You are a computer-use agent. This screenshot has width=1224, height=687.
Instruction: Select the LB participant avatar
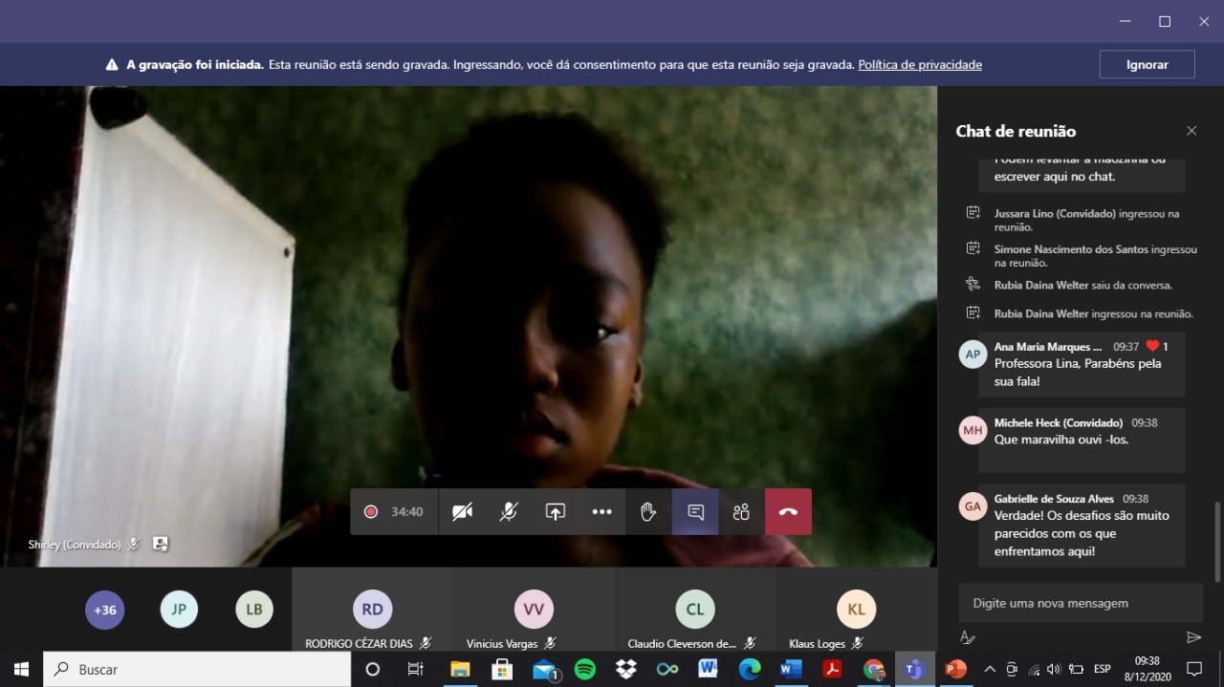(x=254, y=610)
